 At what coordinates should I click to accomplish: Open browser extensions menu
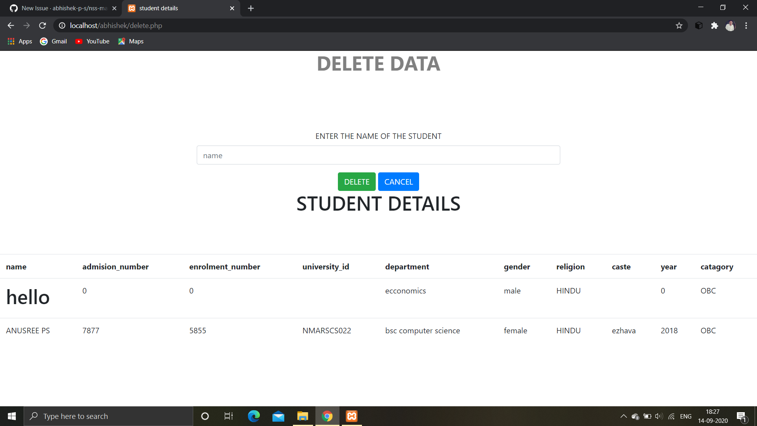(715, 25)
